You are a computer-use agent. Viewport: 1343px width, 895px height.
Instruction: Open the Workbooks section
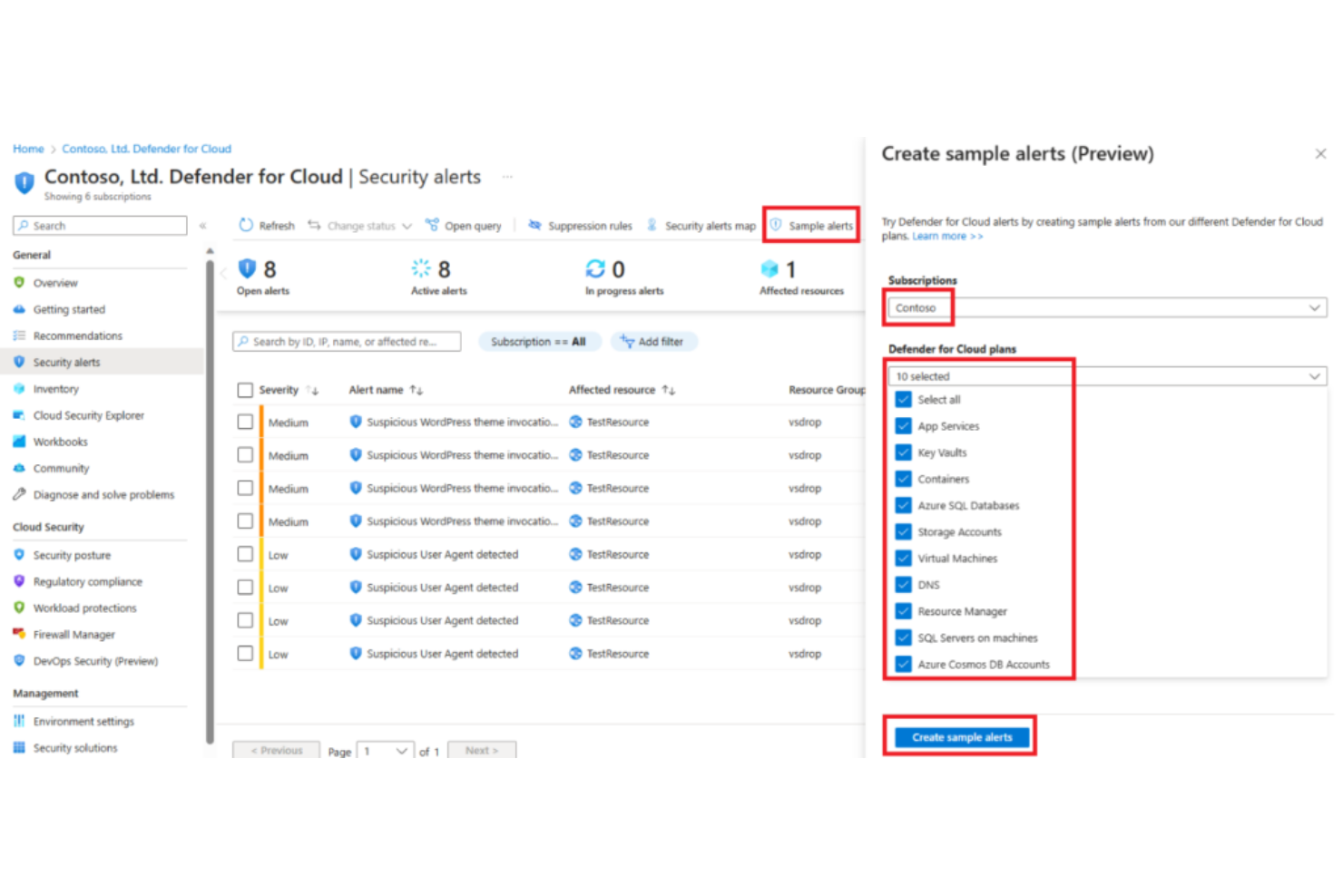click(x=60, y=442)
